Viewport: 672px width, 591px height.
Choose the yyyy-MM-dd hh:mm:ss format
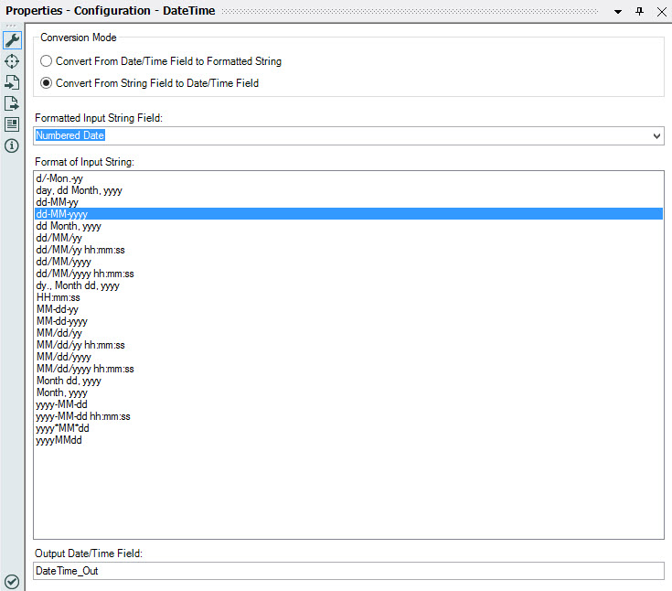pyautogui.click(x=83, y=416)
